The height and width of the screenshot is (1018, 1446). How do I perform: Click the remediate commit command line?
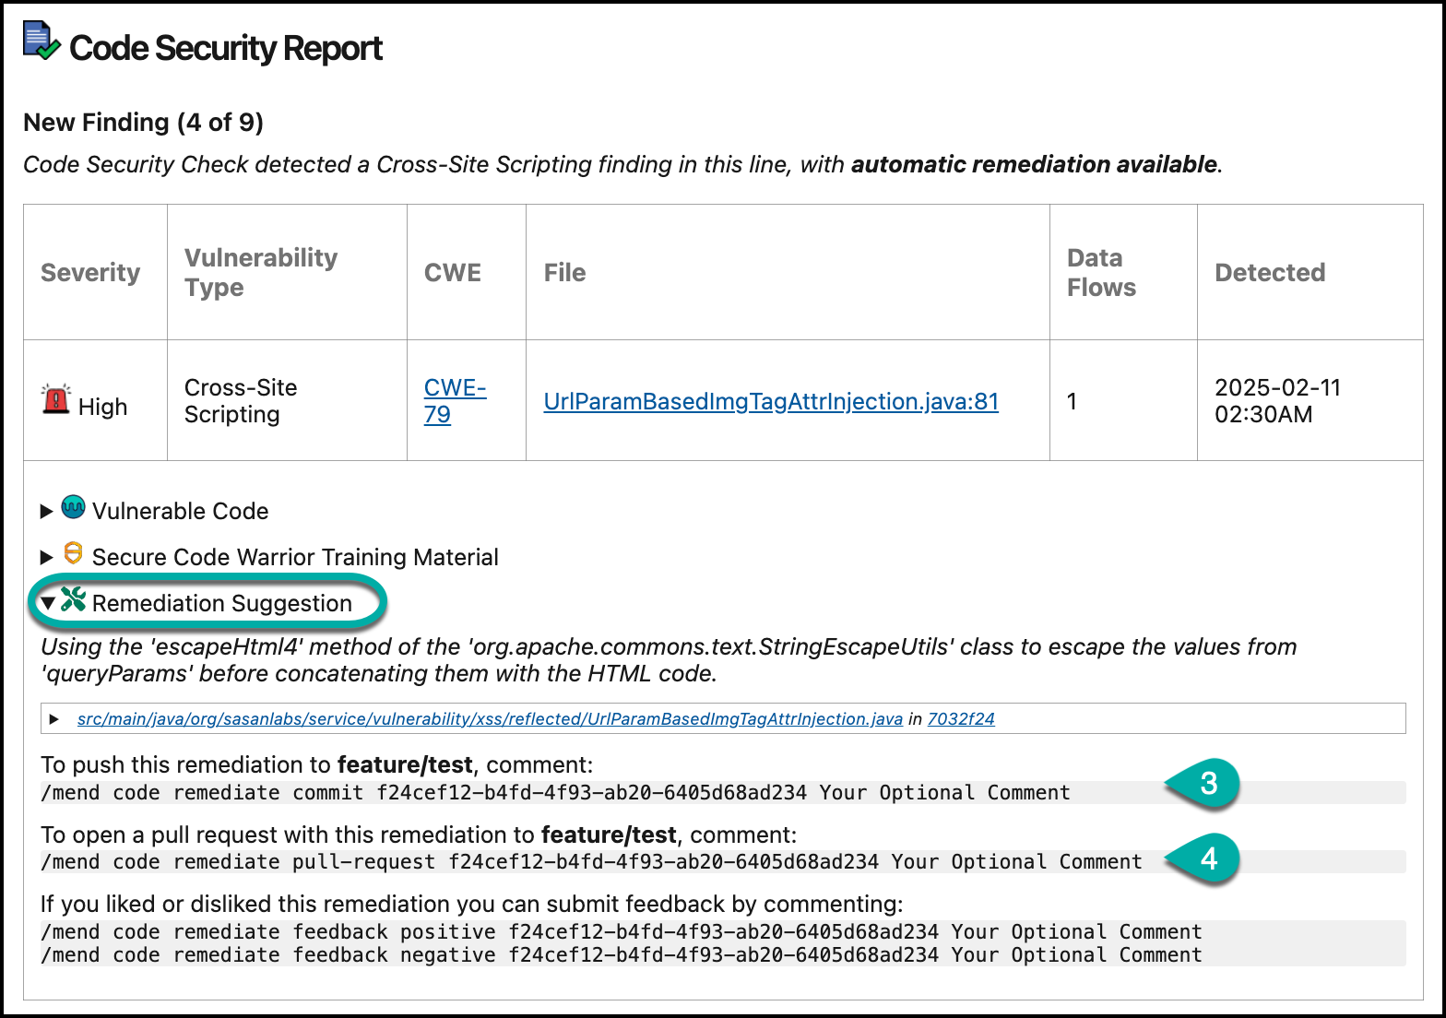[555, 793]
